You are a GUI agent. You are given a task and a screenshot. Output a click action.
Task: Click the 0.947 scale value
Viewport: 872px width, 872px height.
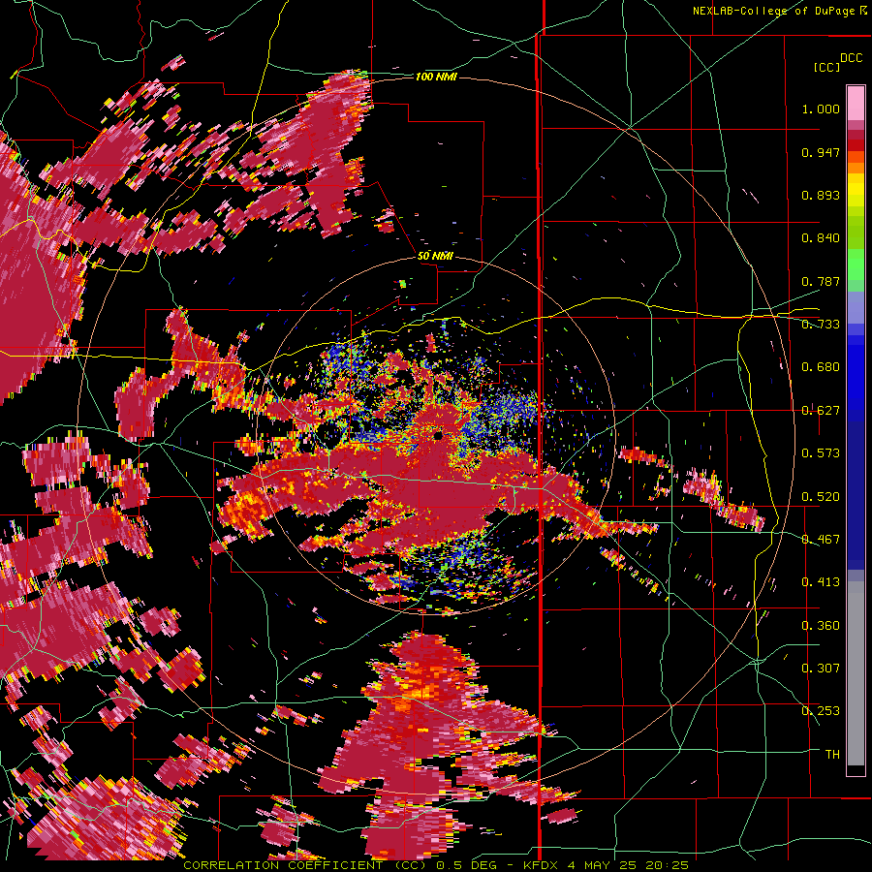[821, 152]
